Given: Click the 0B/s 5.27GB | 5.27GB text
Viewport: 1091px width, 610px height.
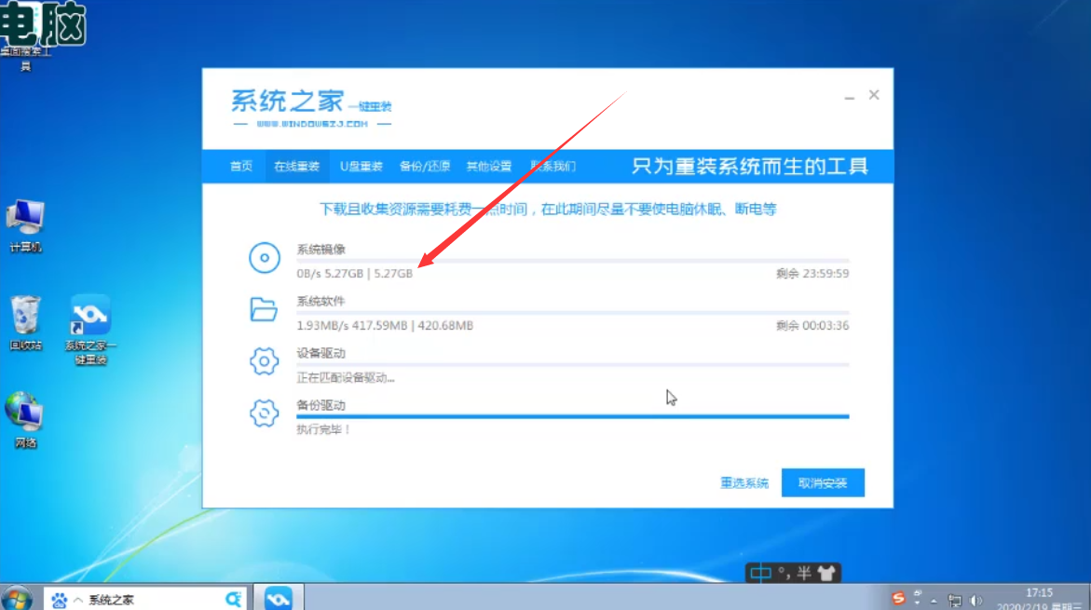Looking at the screenshot, I should click(355, 274).
